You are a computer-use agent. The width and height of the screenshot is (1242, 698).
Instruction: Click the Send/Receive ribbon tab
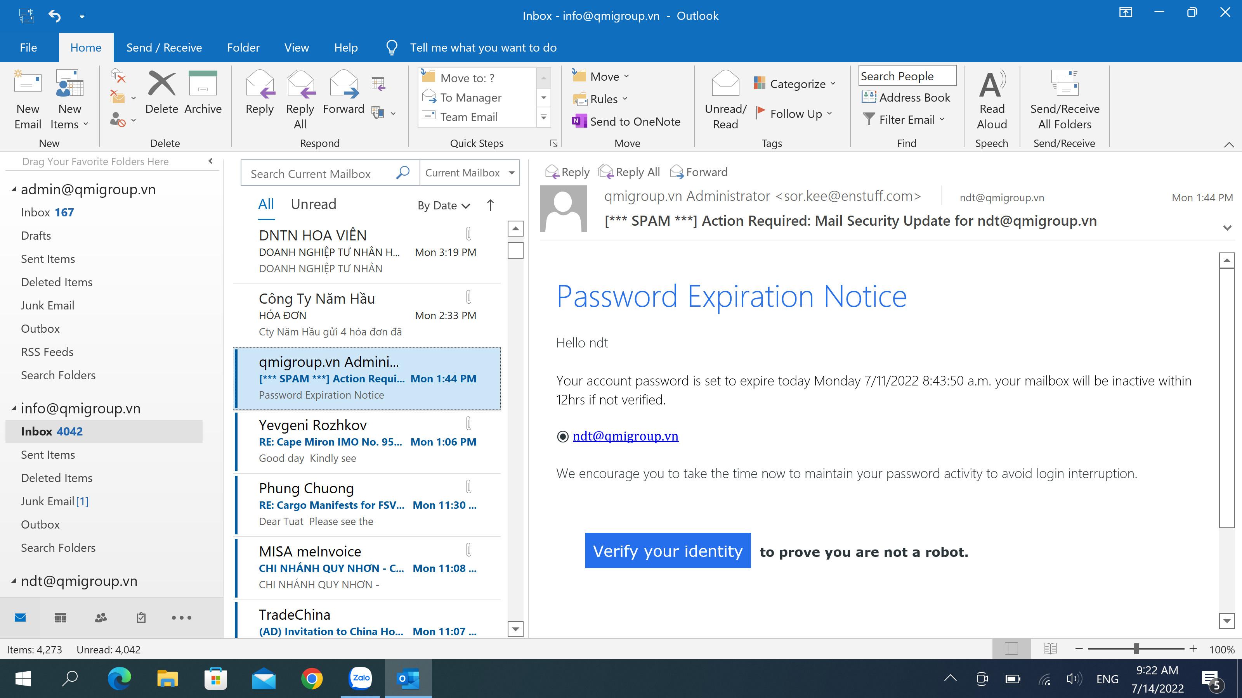[x=164, y=47]
